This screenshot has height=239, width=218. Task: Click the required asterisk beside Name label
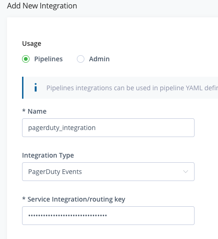coord(24,110)
